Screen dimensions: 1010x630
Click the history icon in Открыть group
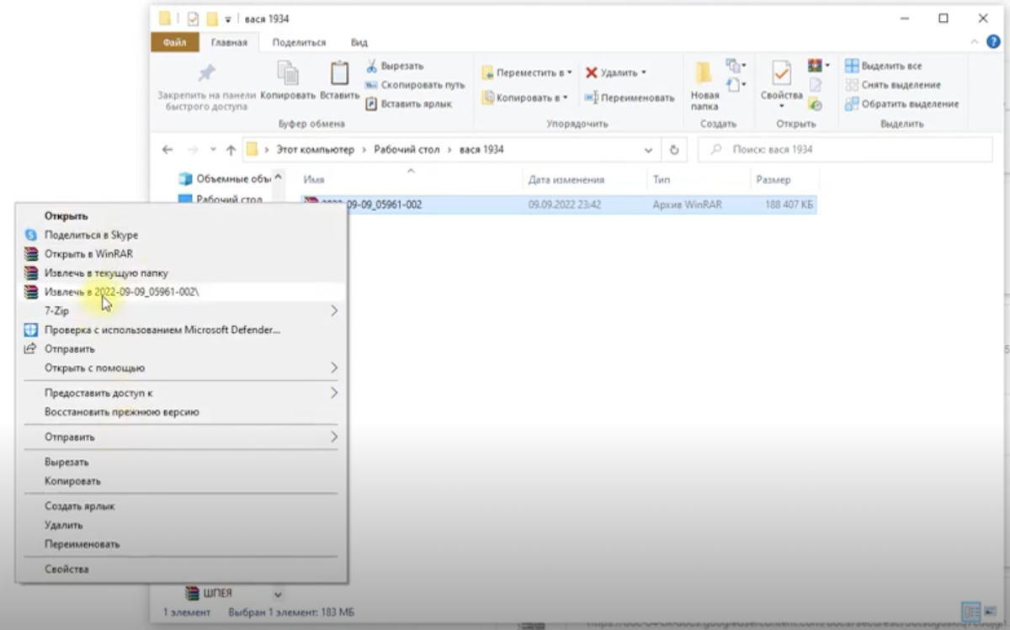click(x=815, y=104)
